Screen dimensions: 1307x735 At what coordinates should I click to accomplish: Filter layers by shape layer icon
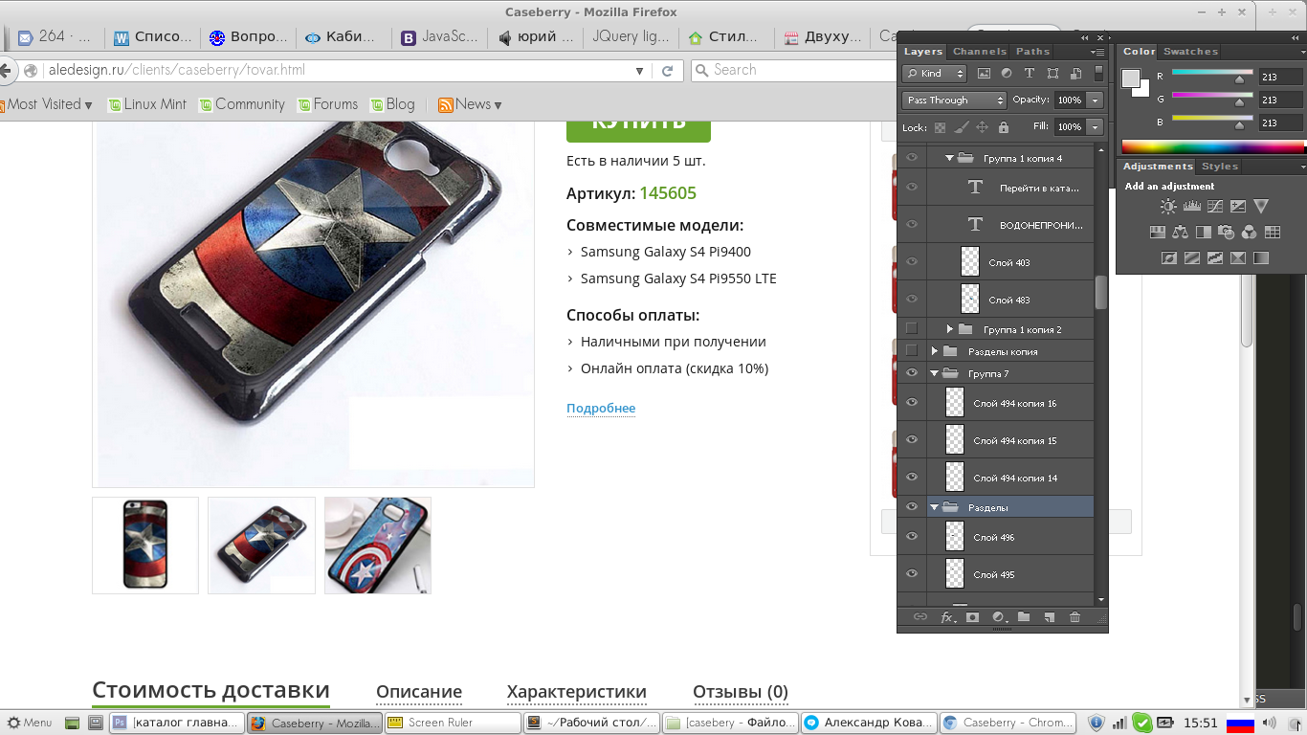point(1052,74)
